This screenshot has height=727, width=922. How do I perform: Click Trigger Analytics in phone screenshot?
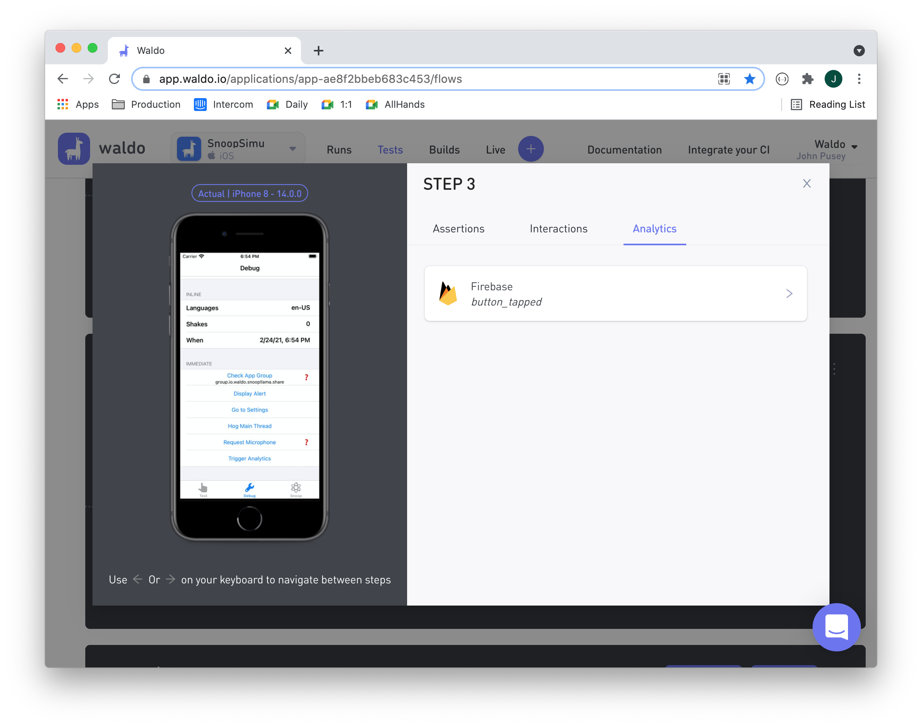pos(249,458)
